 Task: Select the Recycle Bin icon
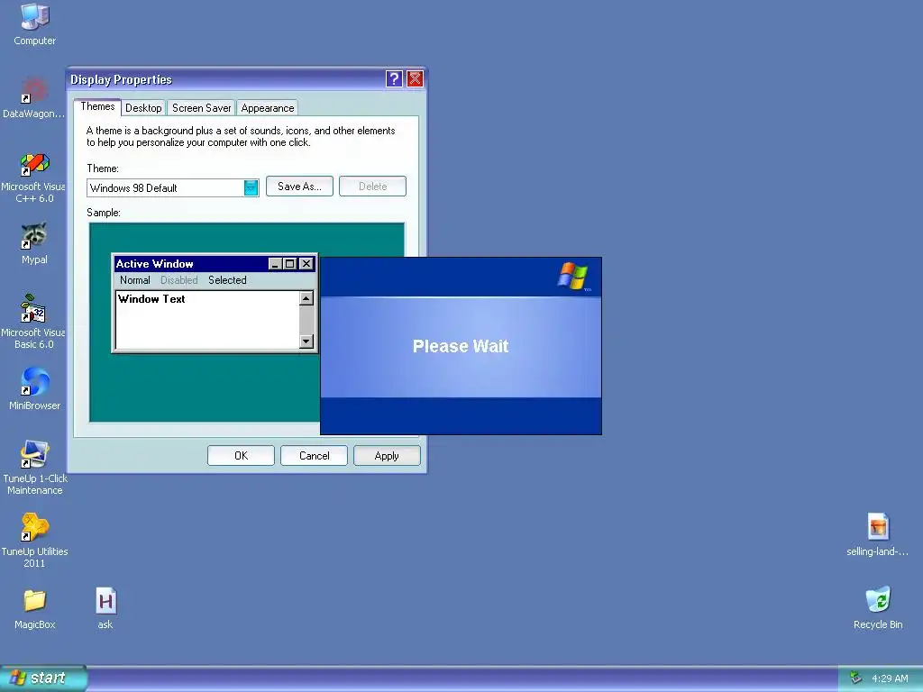click(878, 608)
